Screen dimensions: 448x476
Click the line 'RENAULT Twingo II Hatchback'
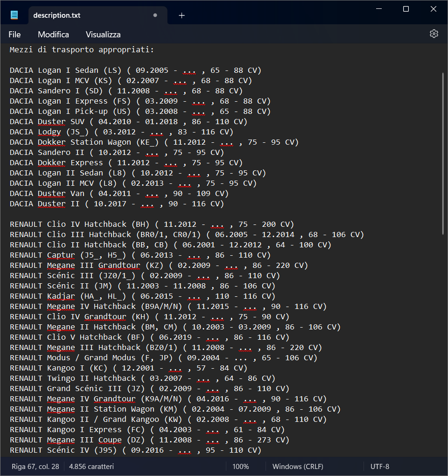point(143,379)
